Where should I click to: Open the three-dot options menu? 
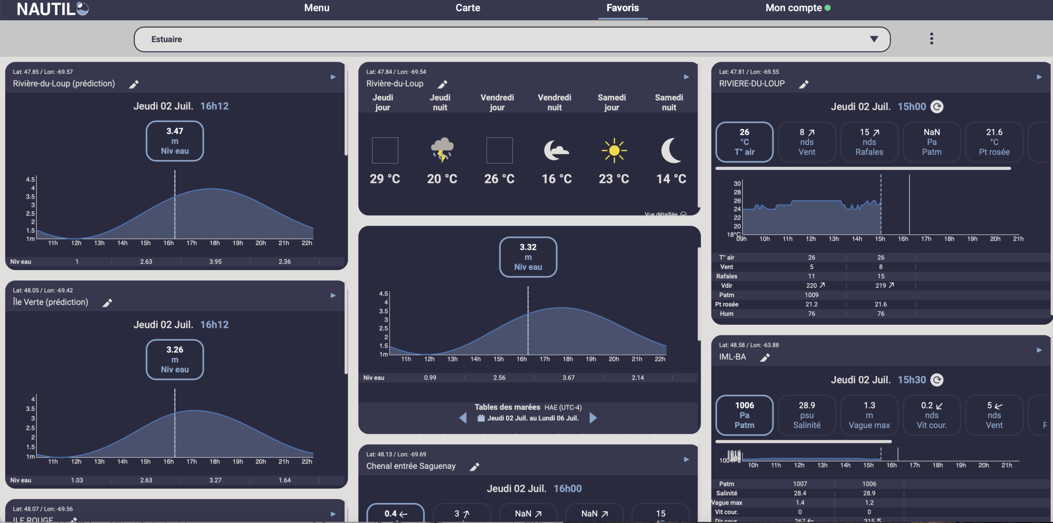(932, 39)
